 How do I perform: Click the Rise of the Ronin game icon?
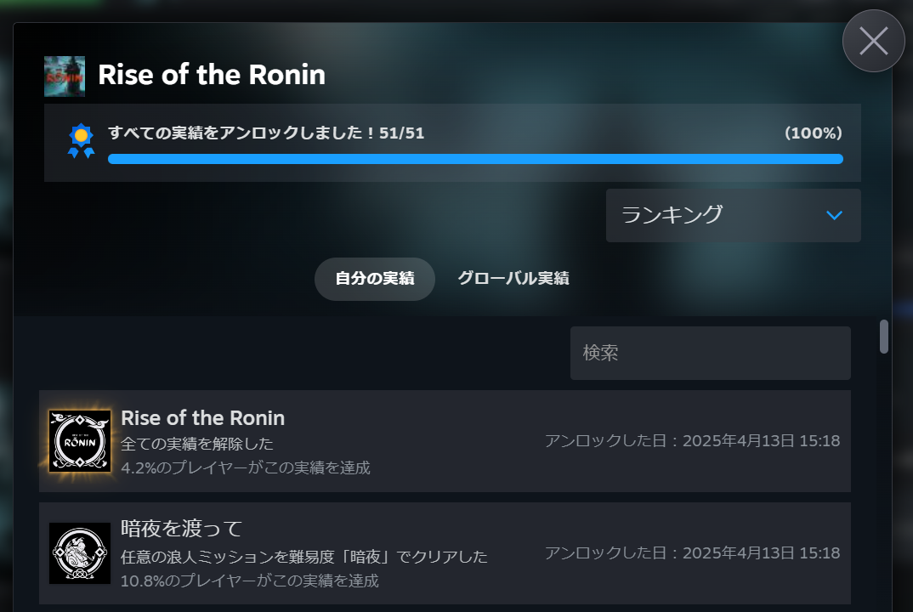[65, 76]
